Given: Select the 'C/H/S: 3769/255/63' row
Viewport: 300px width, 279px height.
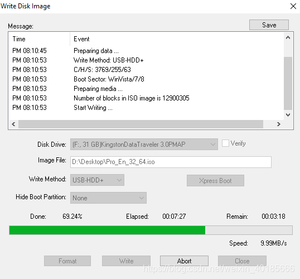Looking at the screenshot, I should tap(146, 70).
